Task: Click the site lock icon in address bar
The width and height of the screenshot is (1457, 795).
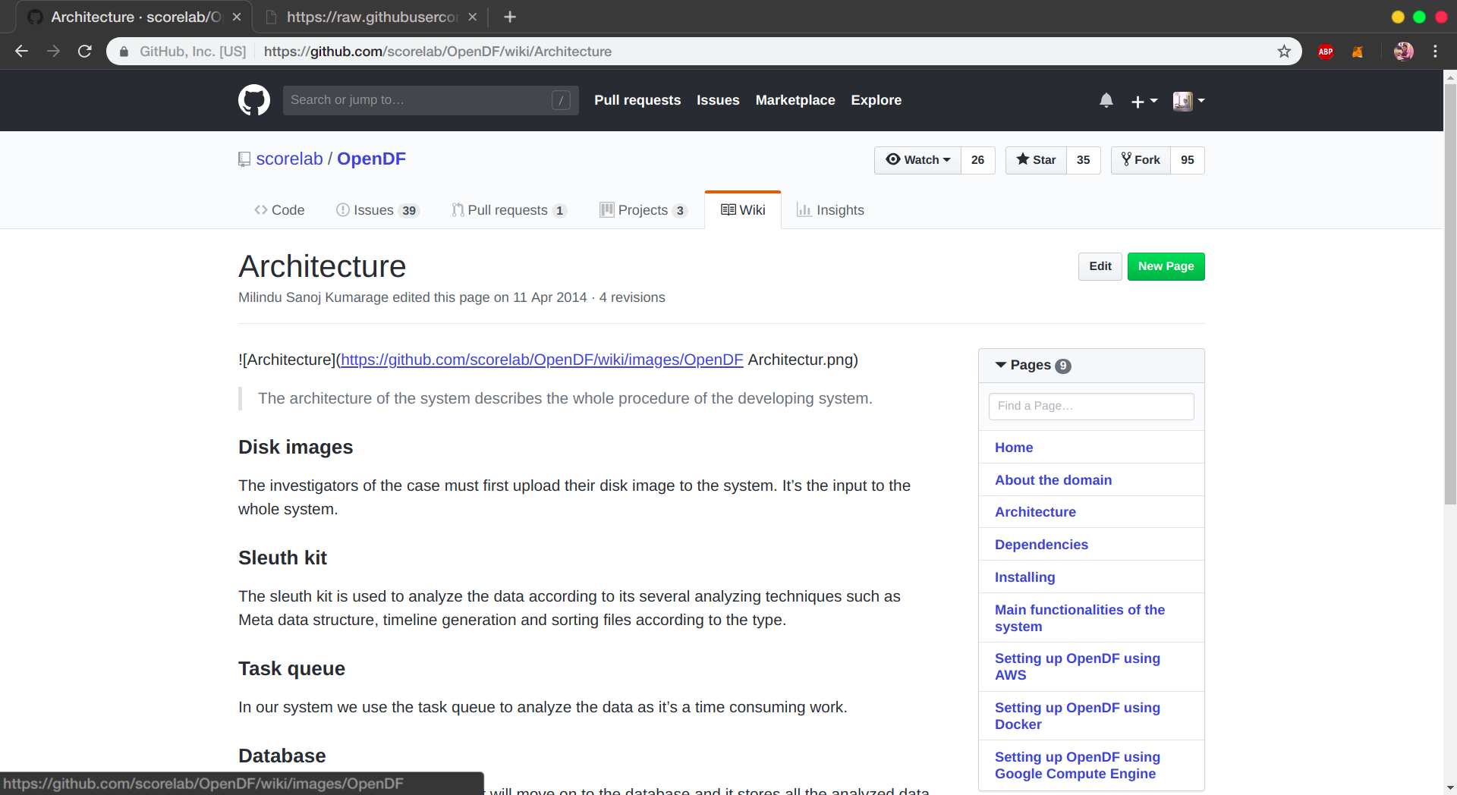Action: [x=124, y=52]
